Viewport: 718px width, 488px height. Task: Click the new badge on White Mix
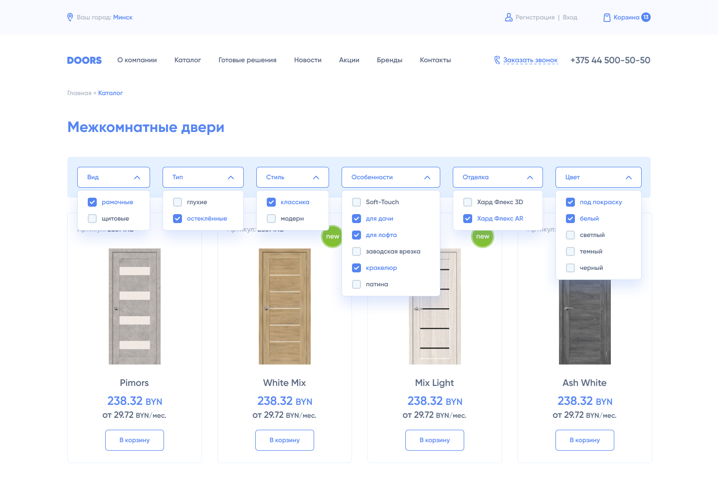click(x=332, y=237)
